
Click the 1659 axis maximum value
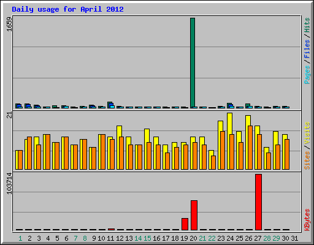pyautogui.click(x=9, y=24)
